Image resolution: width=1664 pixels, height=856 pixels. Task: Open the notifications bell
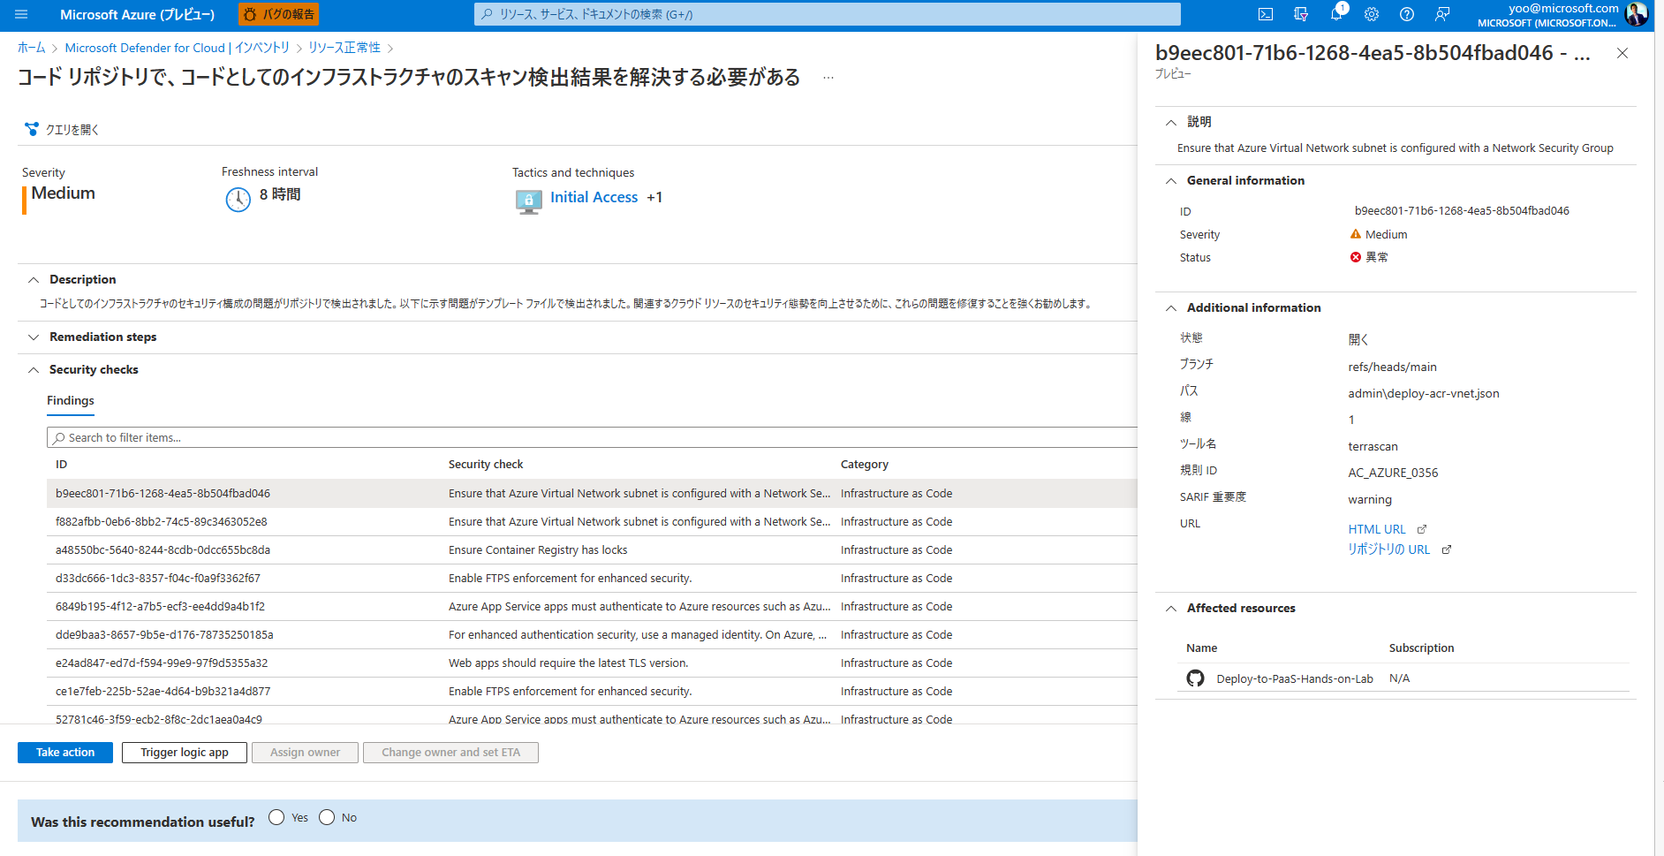point(1335,14)
